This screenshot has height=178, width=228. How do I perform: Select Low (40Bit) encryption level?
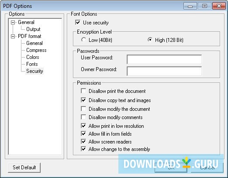[84, 40]
